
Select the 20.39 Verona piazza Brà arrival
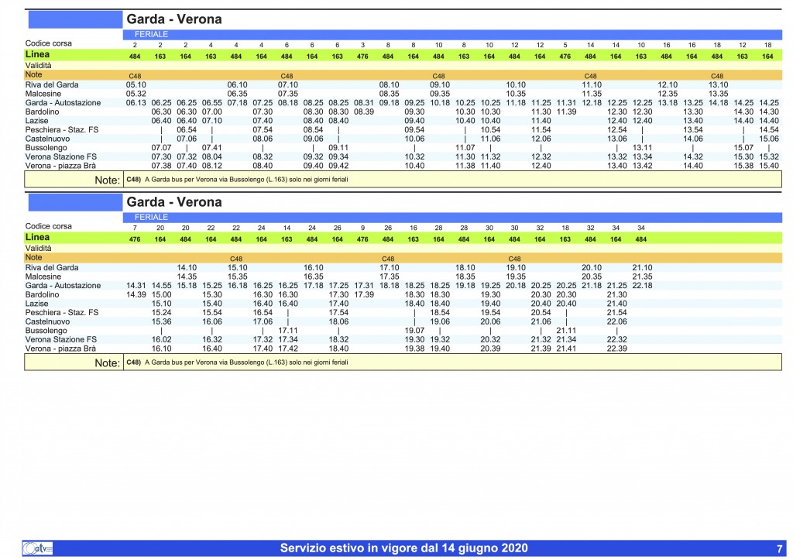pyautogui.click(x=490, y=349)
